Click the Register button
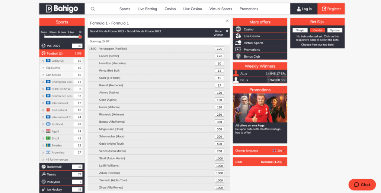The height and width of the screenshot is (193, 381). 331,9
